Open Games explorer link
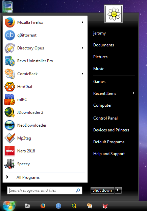Screen dimensions: 147x211 pos(99,82)
